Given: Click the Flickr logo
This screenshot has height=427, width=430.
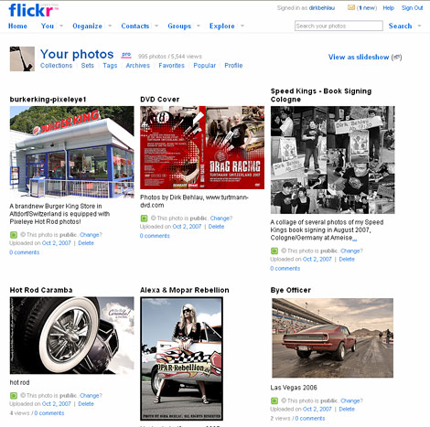Looking at the screenshot, I should coord(33,10).
